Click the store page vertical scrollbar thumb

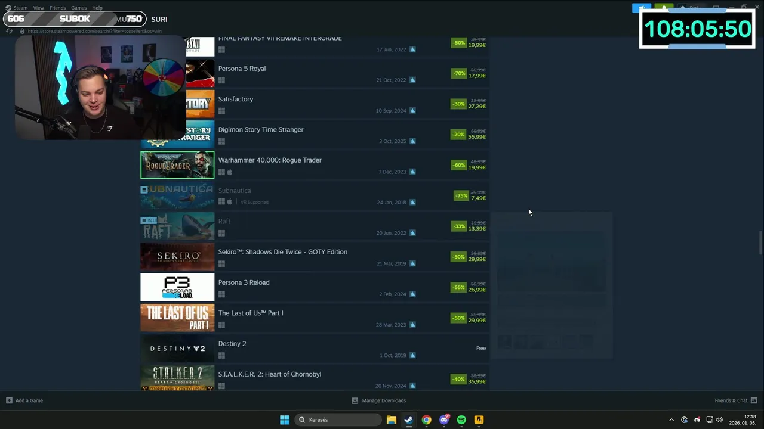(x=760, y=243)
